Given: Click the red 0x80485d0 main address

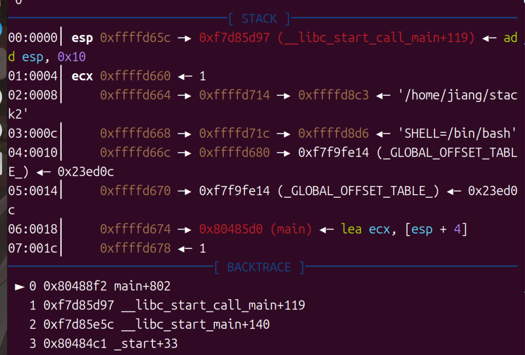Looking at the screenshot, I should coord(231,229).
